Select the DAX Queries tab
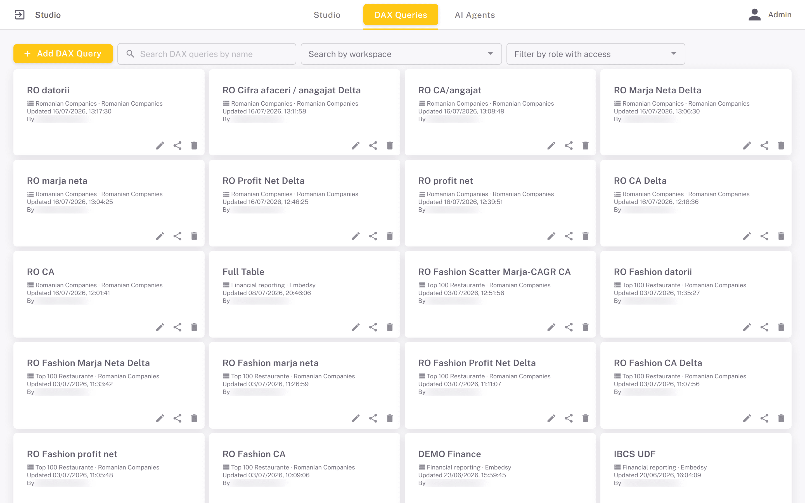Image resolution: width=805 pixels, height=503 pixels. pos(401,15)
